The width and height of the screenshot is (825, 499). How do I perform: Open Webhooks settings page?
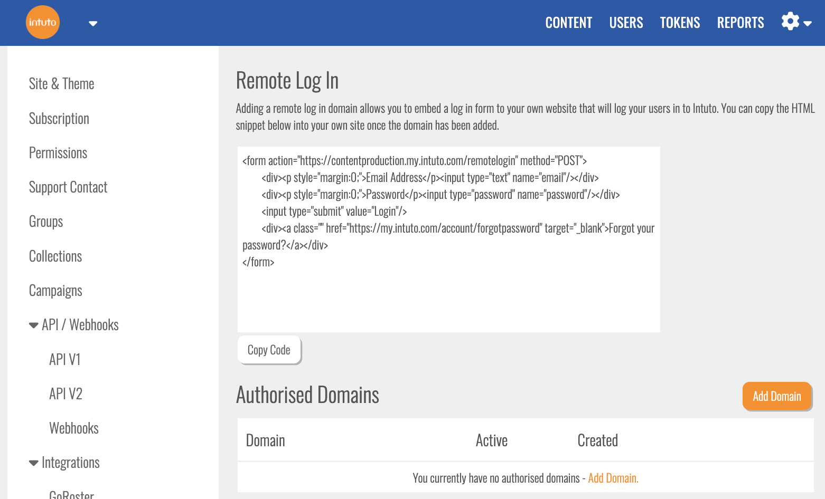74,428
